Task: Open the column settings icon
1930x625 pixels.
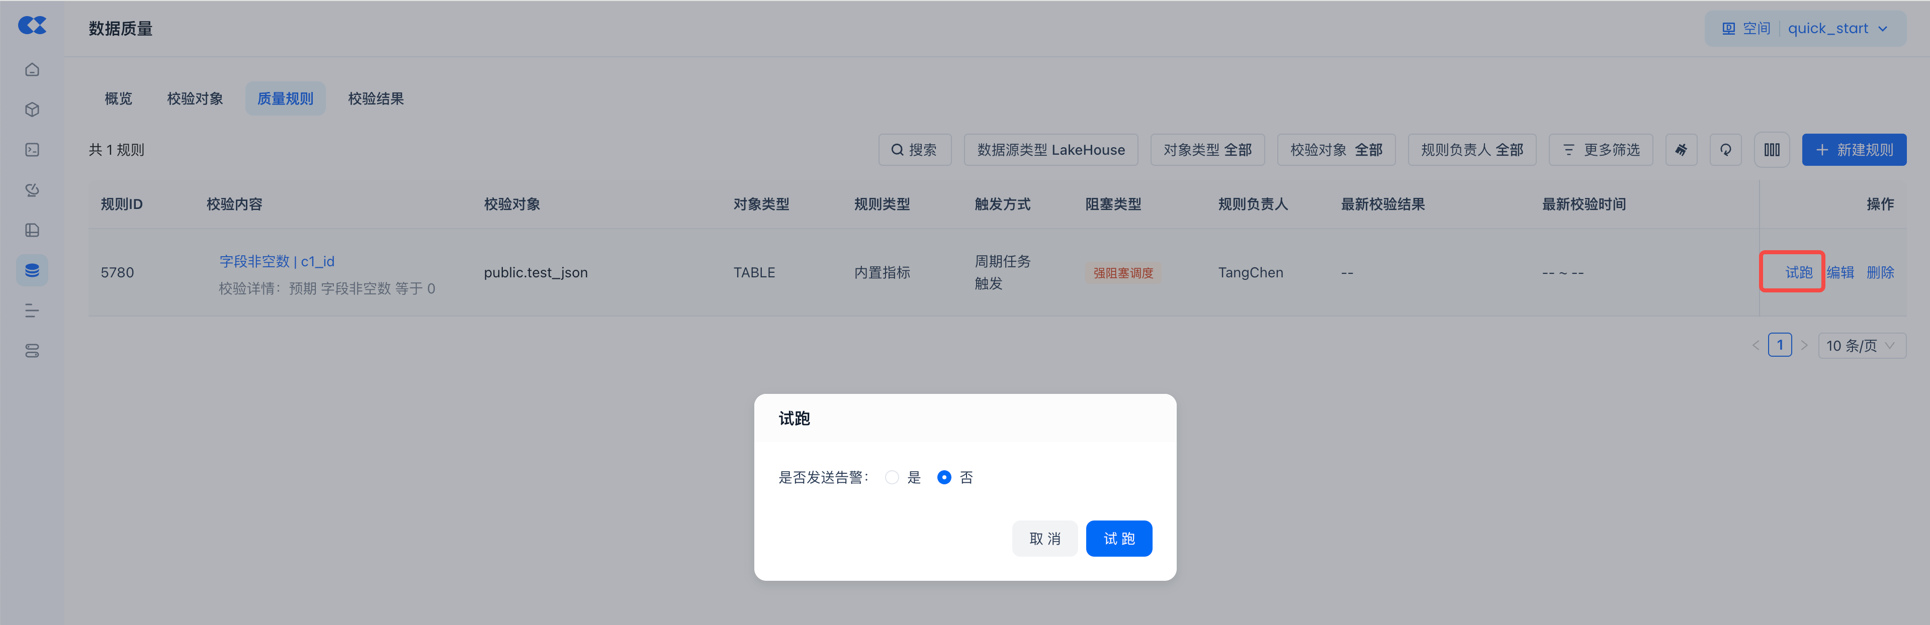Action: 1771,150
